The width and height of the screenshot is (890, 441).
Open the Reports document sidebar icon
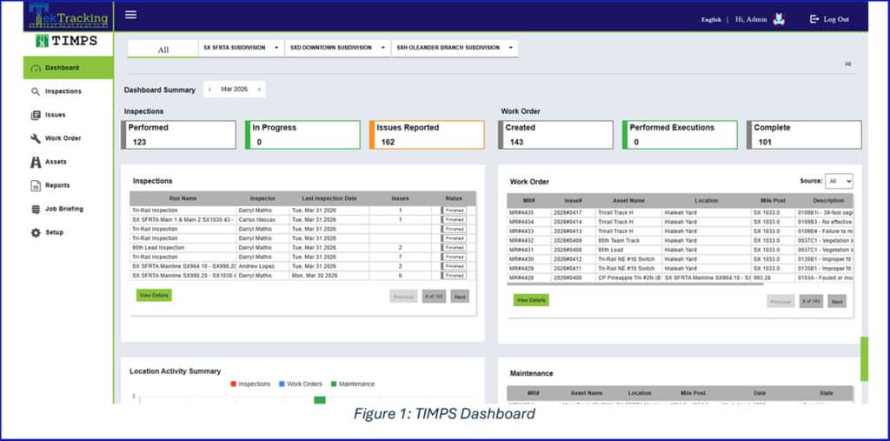click(36, 186)
